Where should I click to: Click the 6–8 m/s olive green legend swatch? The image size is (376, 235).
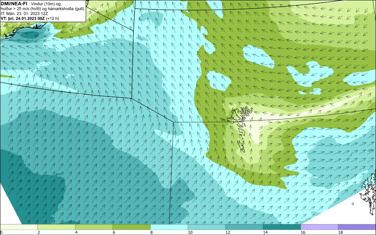pyautogui.click(x=132, y=227)
